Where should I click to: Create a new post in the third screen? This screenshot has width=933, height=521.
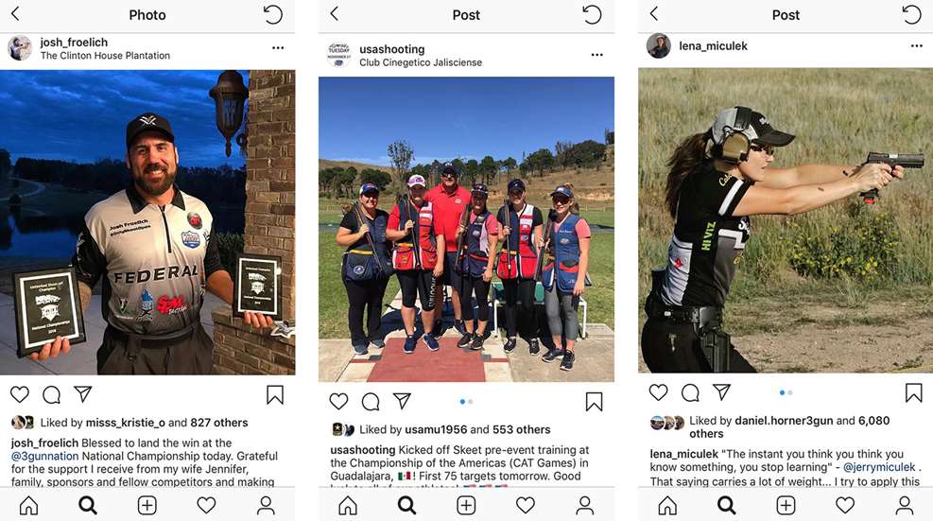click(x=786, y=506)
